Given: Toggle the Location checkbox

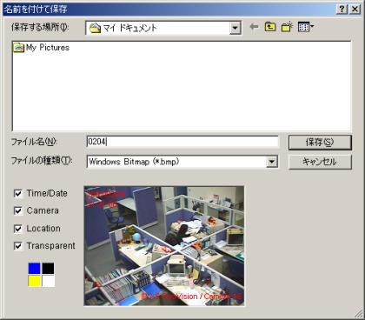Looking at the screenshot, I should [x=18, y=229].
